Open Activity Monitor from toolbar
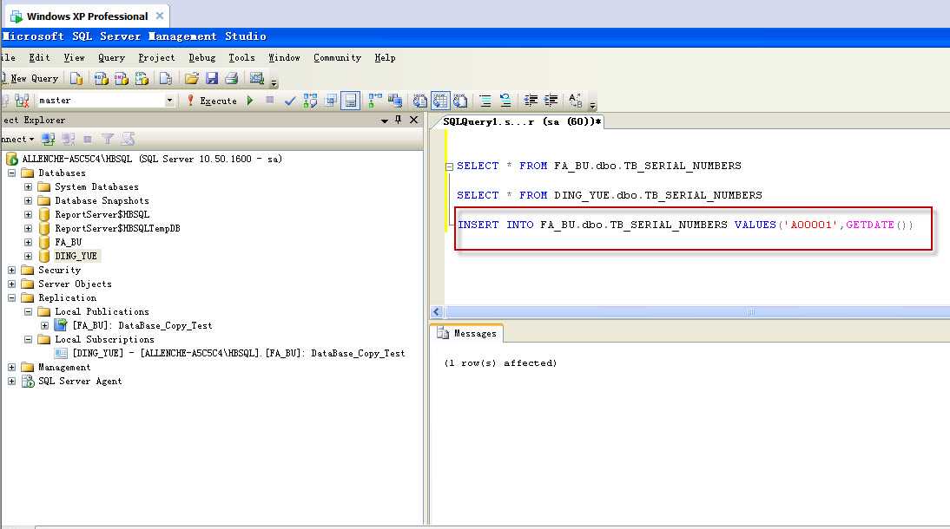The width and height of the screenshot is (950, 529). tap(257, 79)
